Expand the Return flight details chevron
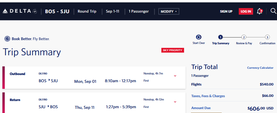This screenshot has width=277, height=113. (175, 102)
